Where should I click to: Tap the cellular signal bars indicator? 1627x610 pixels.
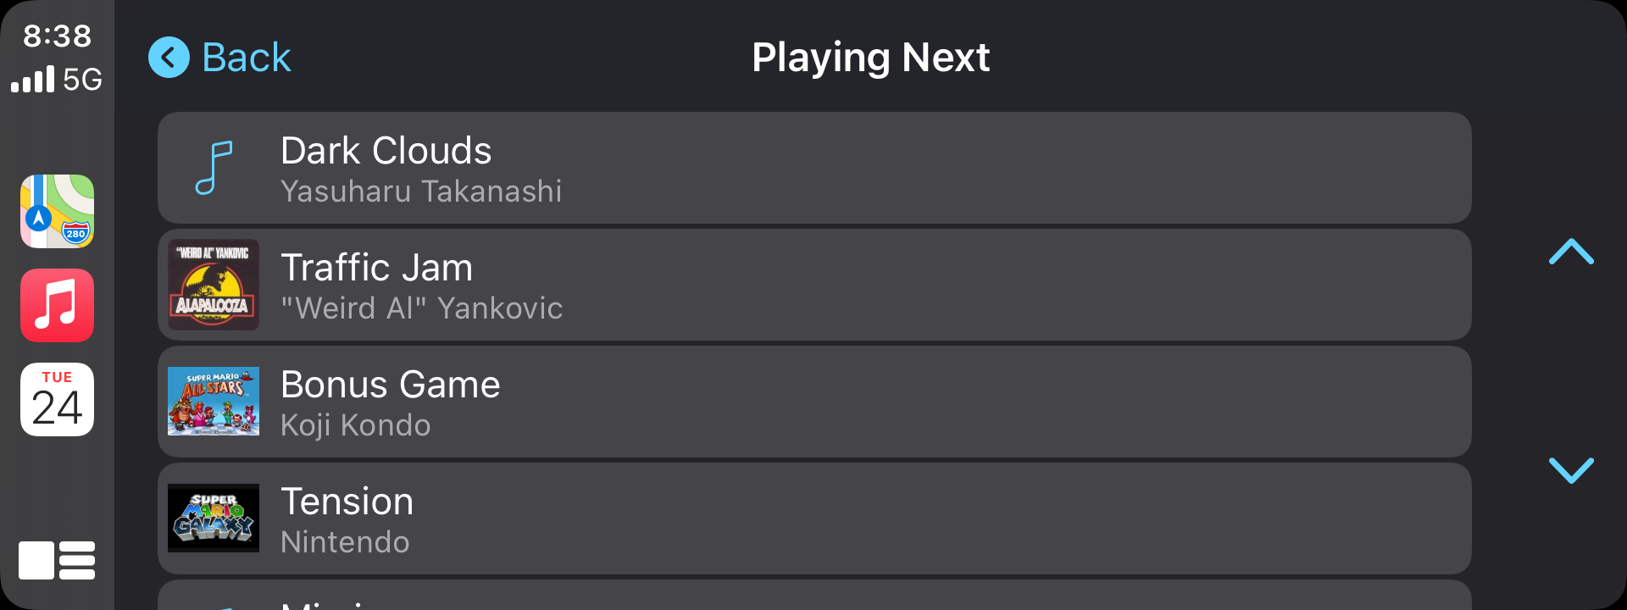(x=33, y=80)
